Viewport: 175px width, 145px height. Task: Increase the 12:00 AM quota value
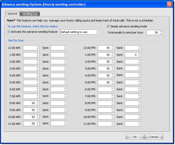pyautogui.click(x=37, y=47)
